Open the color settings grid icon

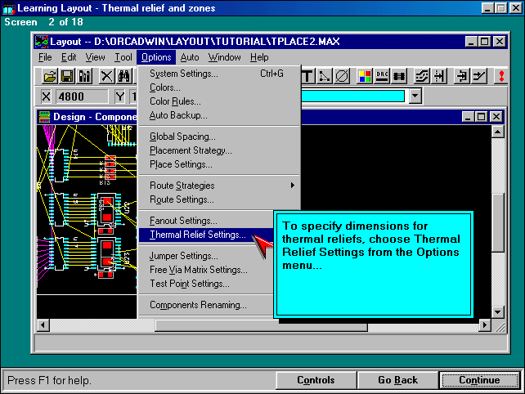(x=364, y=76)
